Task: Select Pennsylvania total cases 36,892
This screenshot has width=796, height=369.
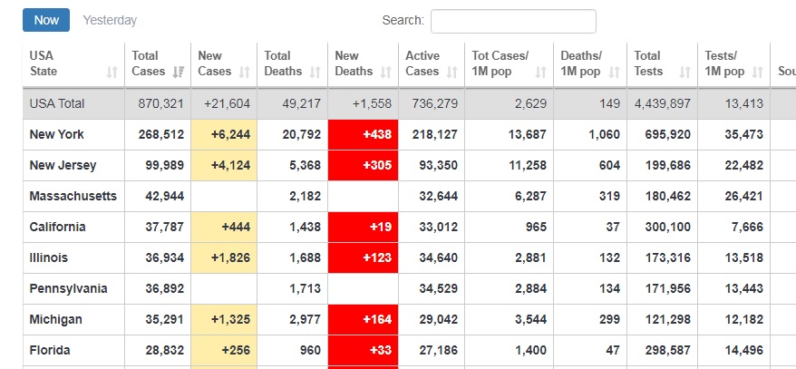Action: click(x=164, y=289)
